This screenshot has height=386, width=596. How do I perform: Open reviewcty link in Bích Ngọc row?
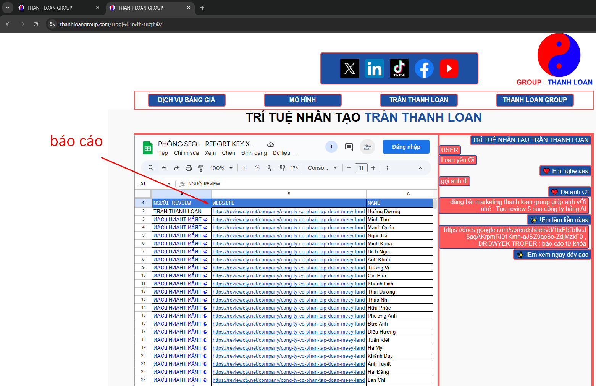289,251
